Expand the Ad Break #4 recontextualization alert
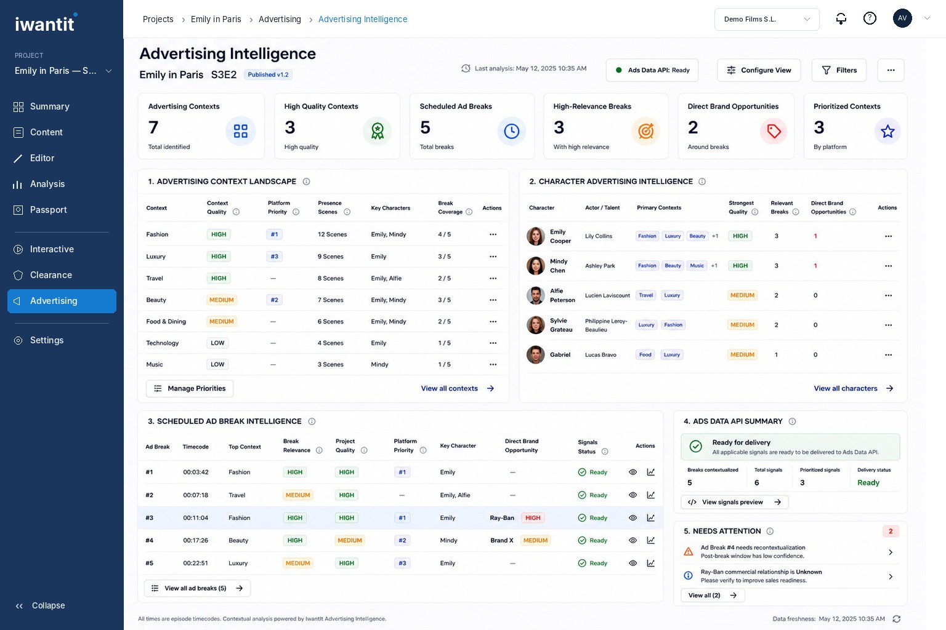The image size is (946, 630). pyautogui.click(x=790, y=552)
